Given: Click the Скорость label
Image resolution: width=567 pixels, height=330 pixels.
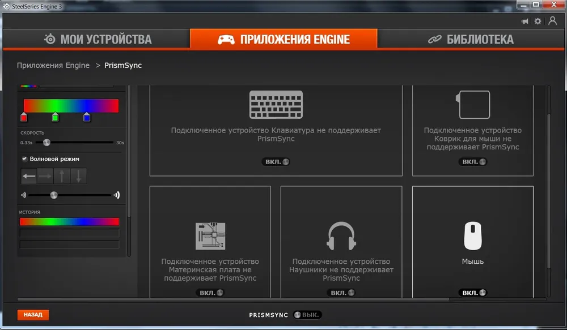Looking at the screenshot, I should click(32, 133).
